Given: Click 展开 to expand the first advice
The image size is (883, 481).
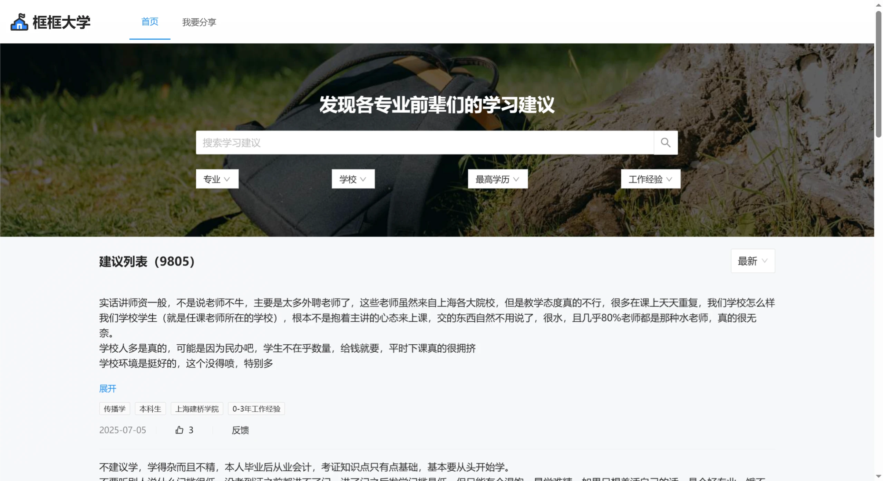Looking at the screenshot, I should click(x=107, y=389).
